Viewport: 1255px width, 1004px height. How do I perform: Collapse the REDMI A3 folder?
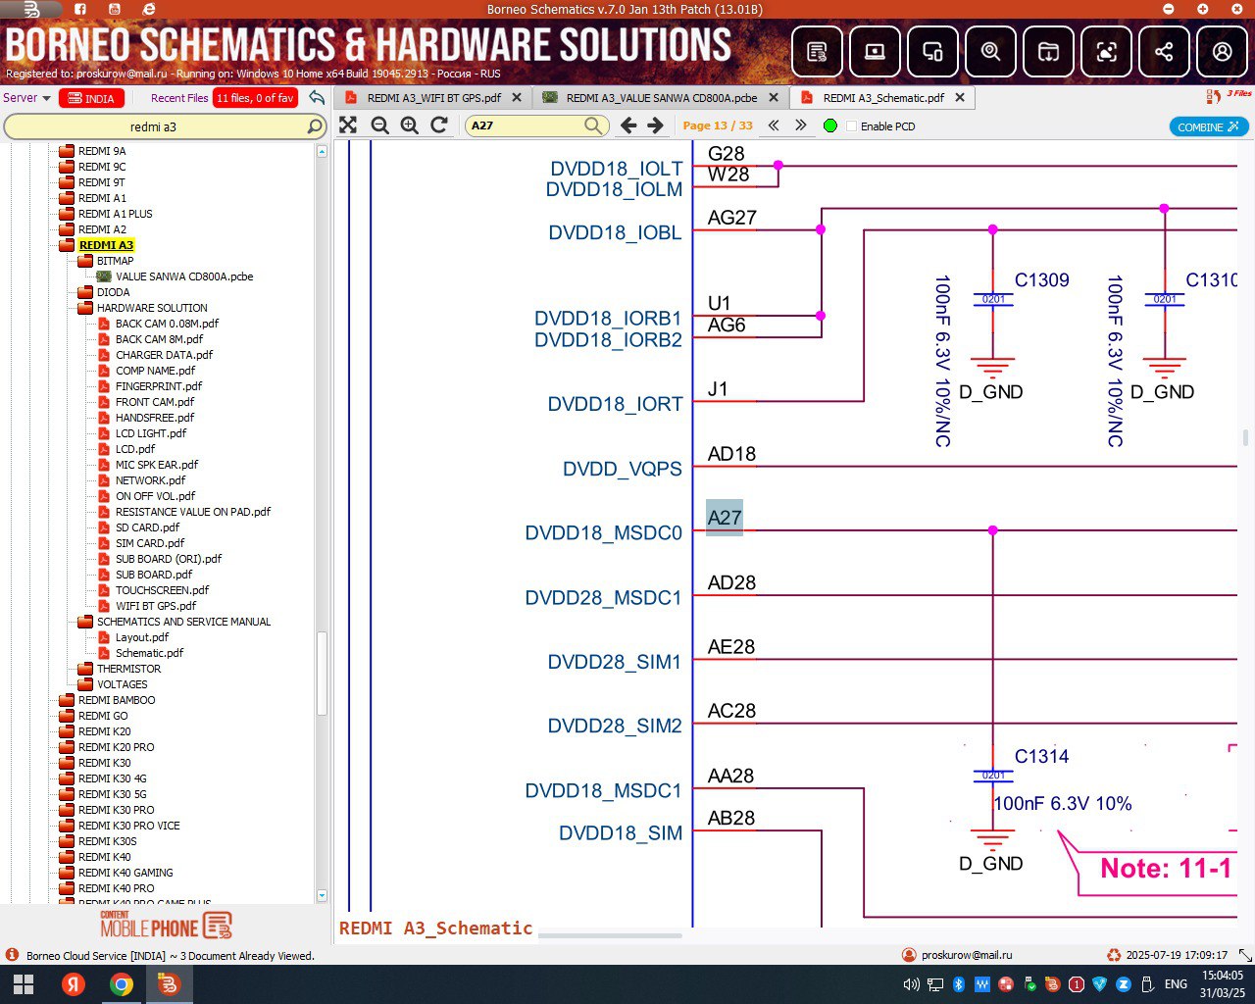tap(67, 245)
